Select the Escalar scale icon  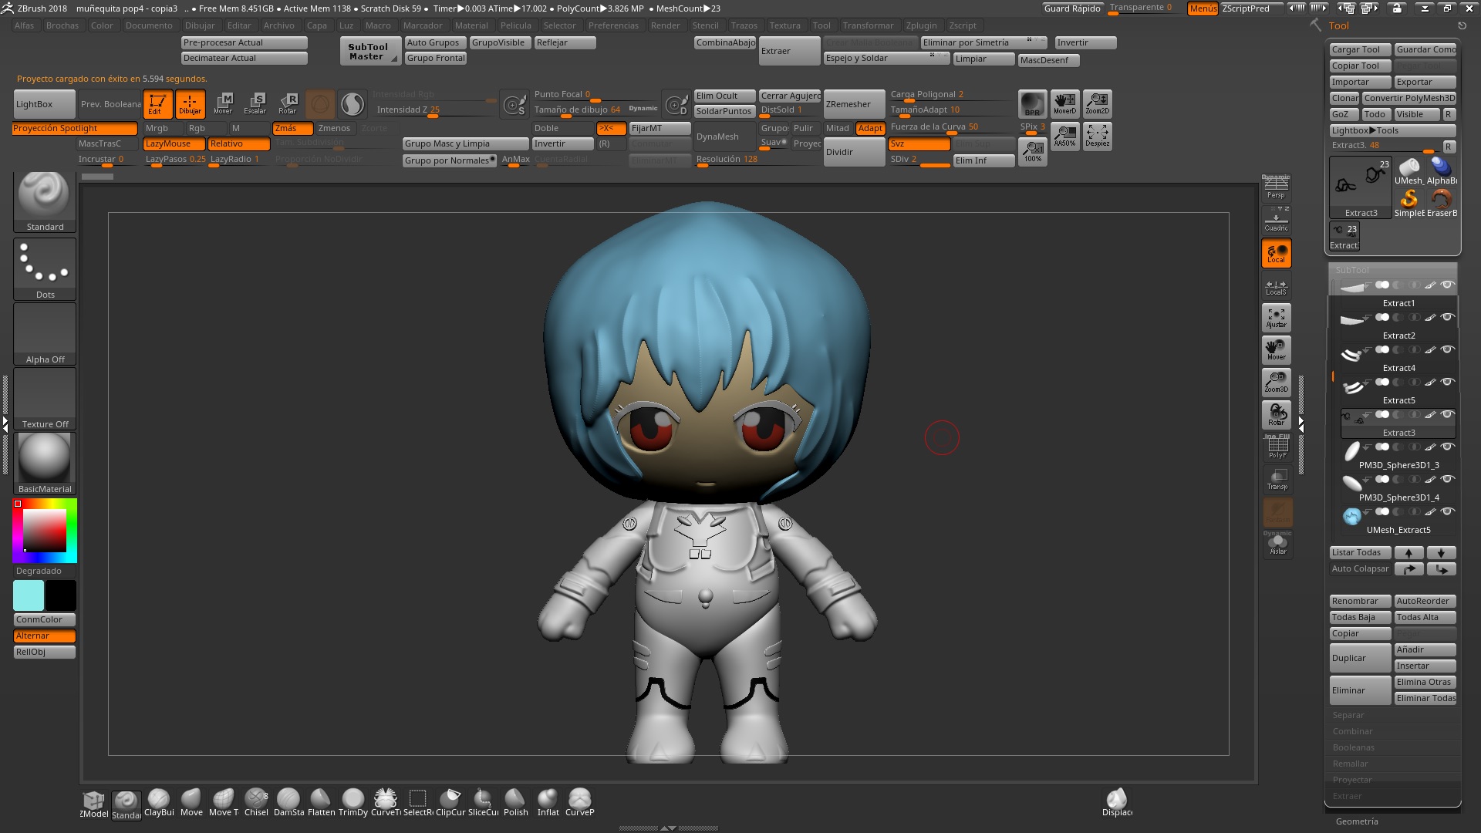coord(255,103)
